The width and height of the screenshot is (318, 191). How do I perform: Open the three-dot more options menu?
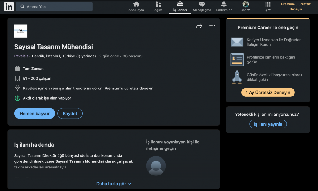(x=212, y=26)
